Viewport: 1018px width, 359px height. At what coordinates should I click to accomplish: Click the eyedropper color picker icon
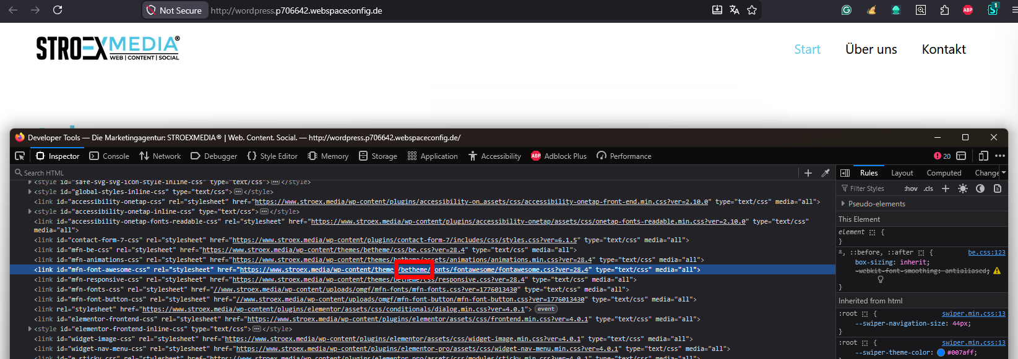[x=825, y=173]
